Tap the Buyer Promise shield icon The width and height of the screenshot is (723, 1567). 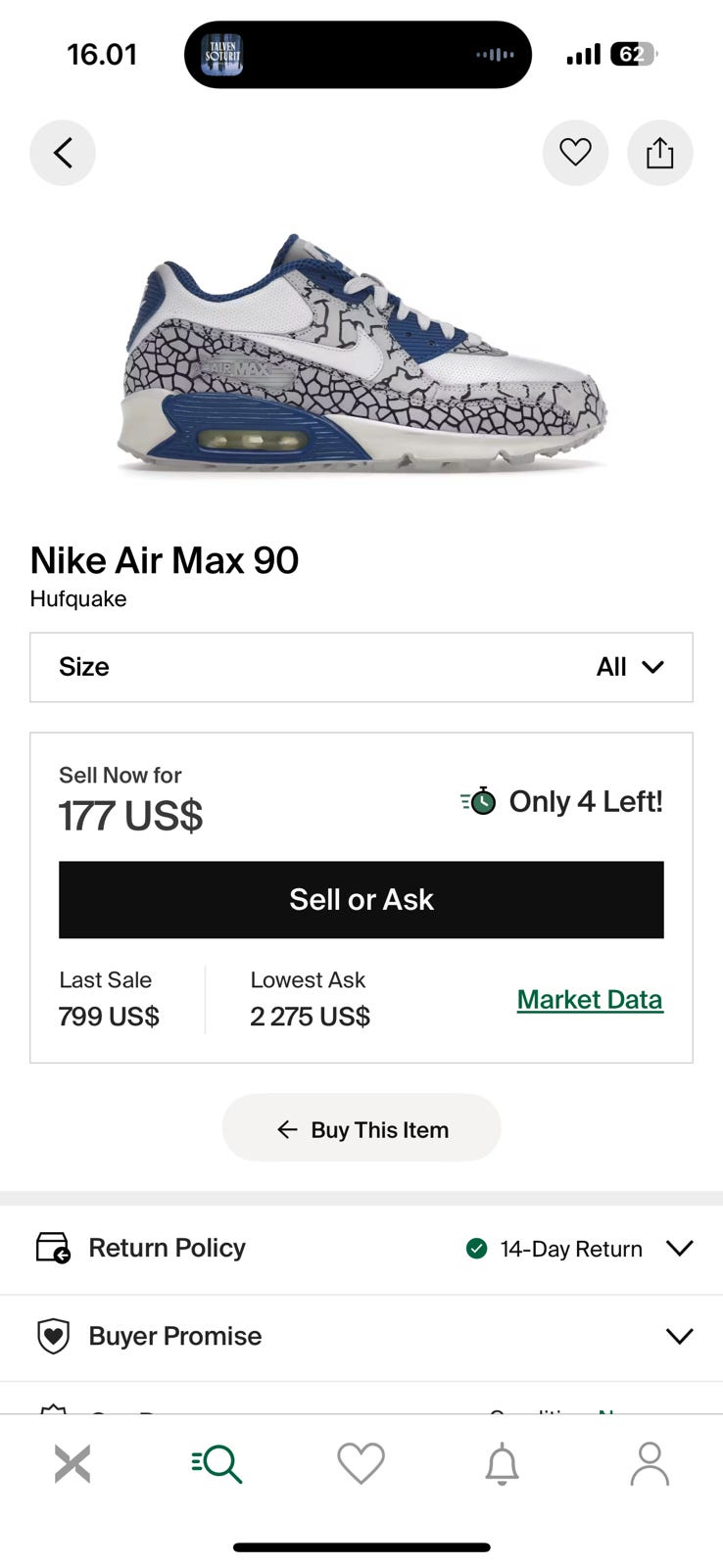pos(53,1336)
